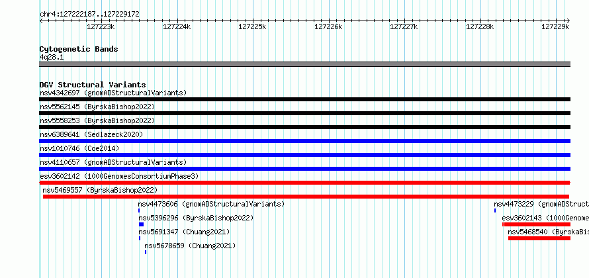Viewport: 589px width, 278px height.
Task: Click the chr4:127222187..127229172 coordinate label
Action: click(x=89, y=15)
